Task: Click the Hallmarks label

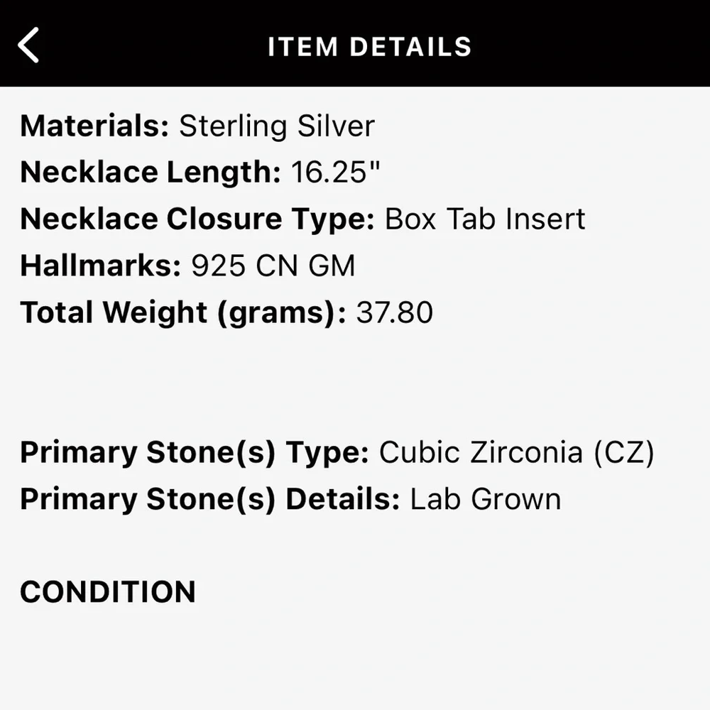Action: (x=97, y=265)
